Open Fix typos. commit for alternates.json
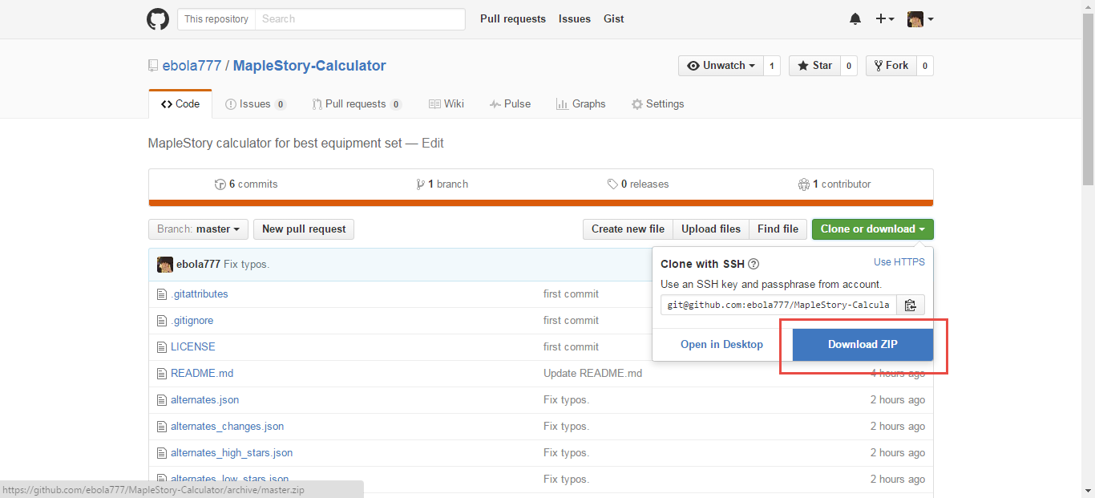This screenshot has height=498, width=1095. [x=566, y=400]
